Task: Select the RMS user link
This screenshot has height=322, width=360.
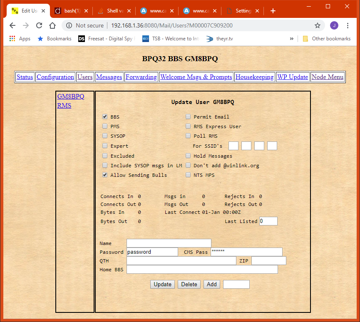Action: tap(64, 106)
